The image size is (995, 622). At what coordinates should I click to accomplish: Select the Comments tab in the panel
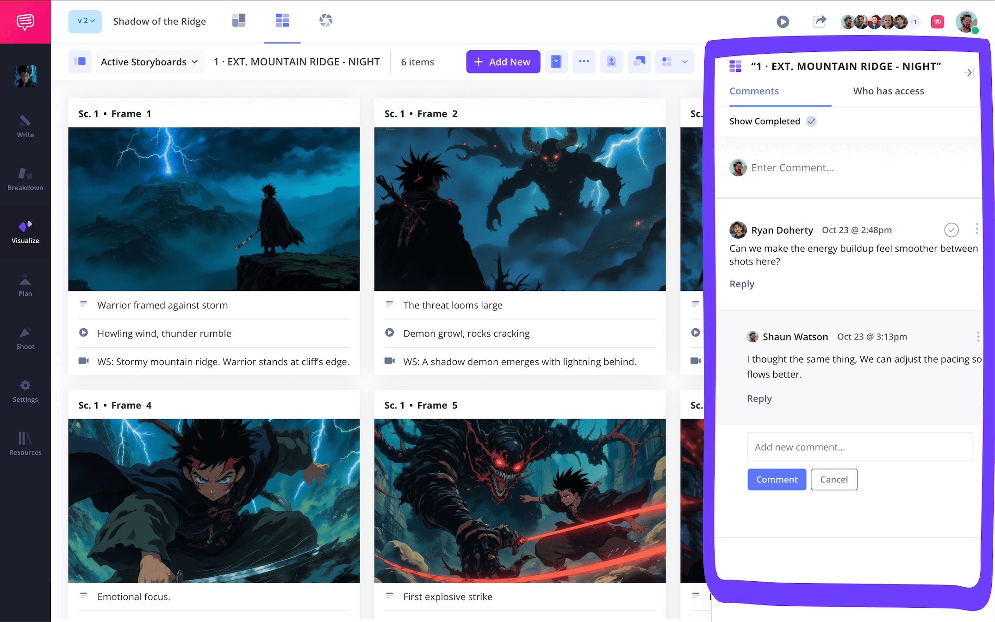tap(754, 91)
